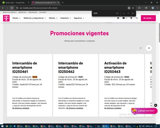Screen dimensions: 160x128
Task: Open the extensions puzzle icon
Action: [139, 8]
